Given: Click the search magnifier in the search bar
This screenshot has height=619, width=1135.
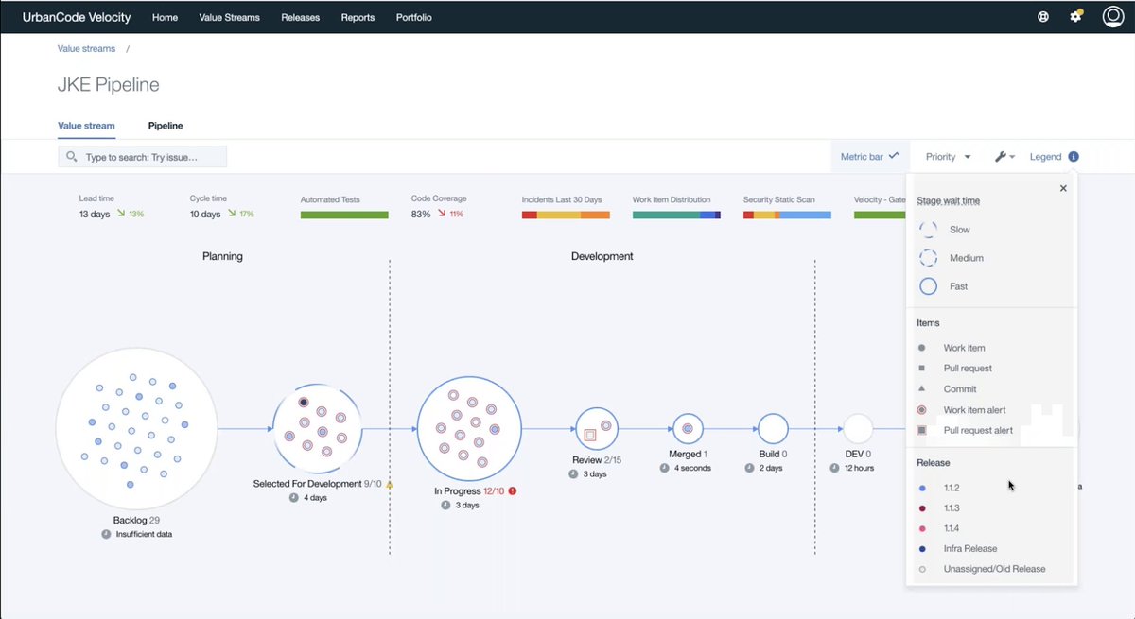Looking at the screenshot, I should point(71,156).
